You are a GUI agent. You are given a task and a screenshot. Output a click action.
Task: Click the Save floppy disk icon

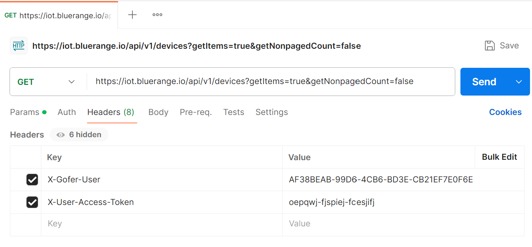[489, 46]
